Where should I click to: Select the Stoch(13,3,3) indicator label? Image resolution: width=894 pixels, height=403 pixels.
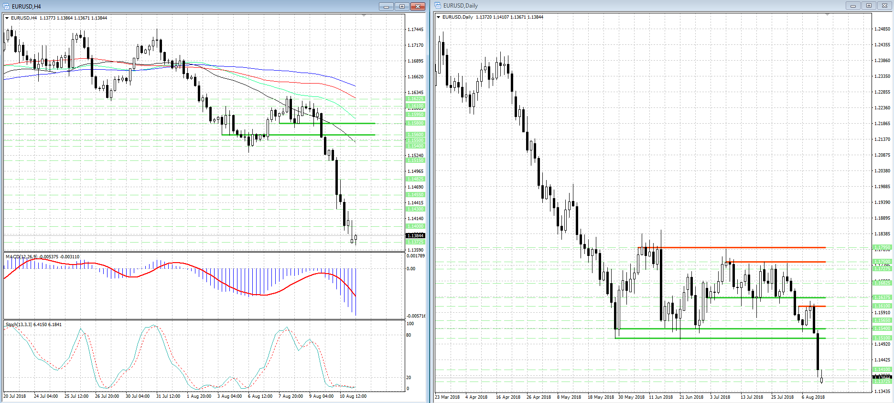pos(19,325)
